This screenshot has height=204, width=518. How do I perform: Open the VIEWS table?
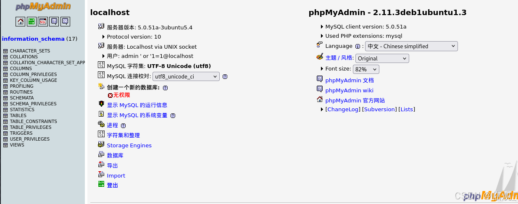tap(17, 145)
